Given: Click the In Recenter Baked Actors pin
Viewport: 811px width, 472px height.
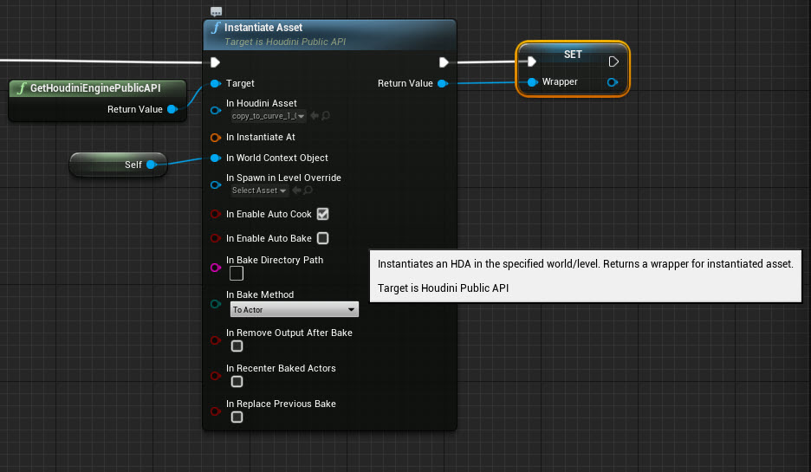Looking at the screenshot, I should click(x=215, y=376).
